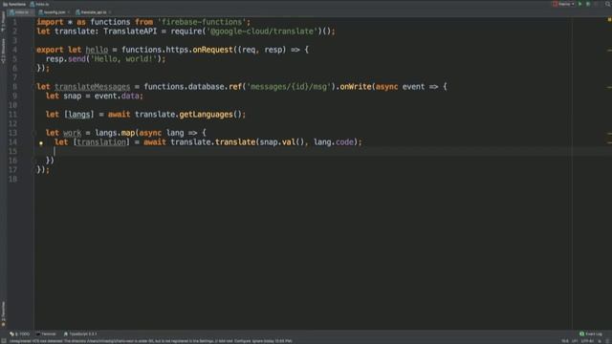Click the functions breadcrumb folder
This screenshot has width=612, height=344.
[14, 4]
